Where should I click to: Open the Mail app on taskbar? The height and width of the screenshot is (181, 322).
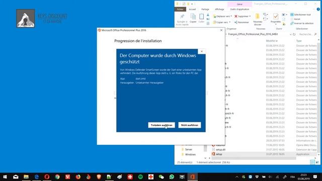click(x=16, y=176)
